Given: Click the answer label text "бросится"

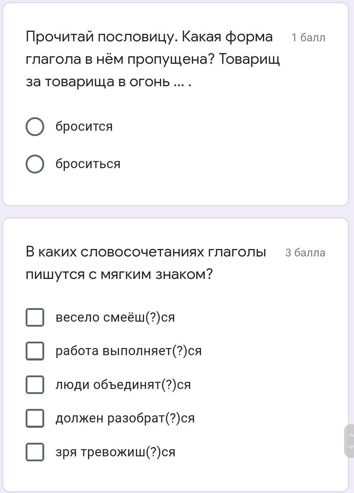Looking at the screenshot, I should click(x=84, y=126).
